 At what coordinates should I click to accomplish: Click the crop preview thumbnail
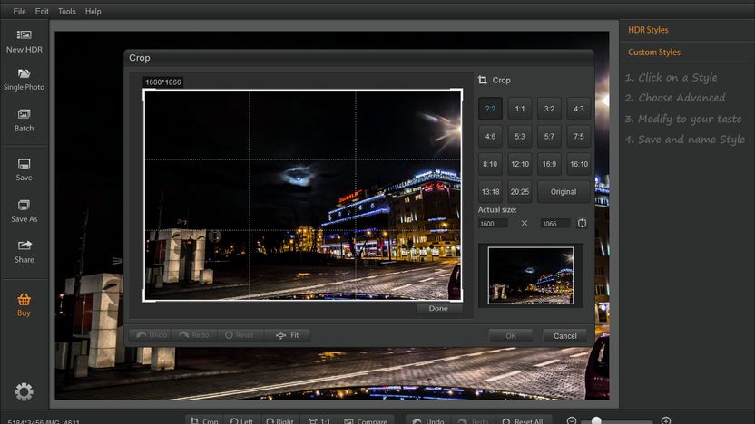(531, 275)
